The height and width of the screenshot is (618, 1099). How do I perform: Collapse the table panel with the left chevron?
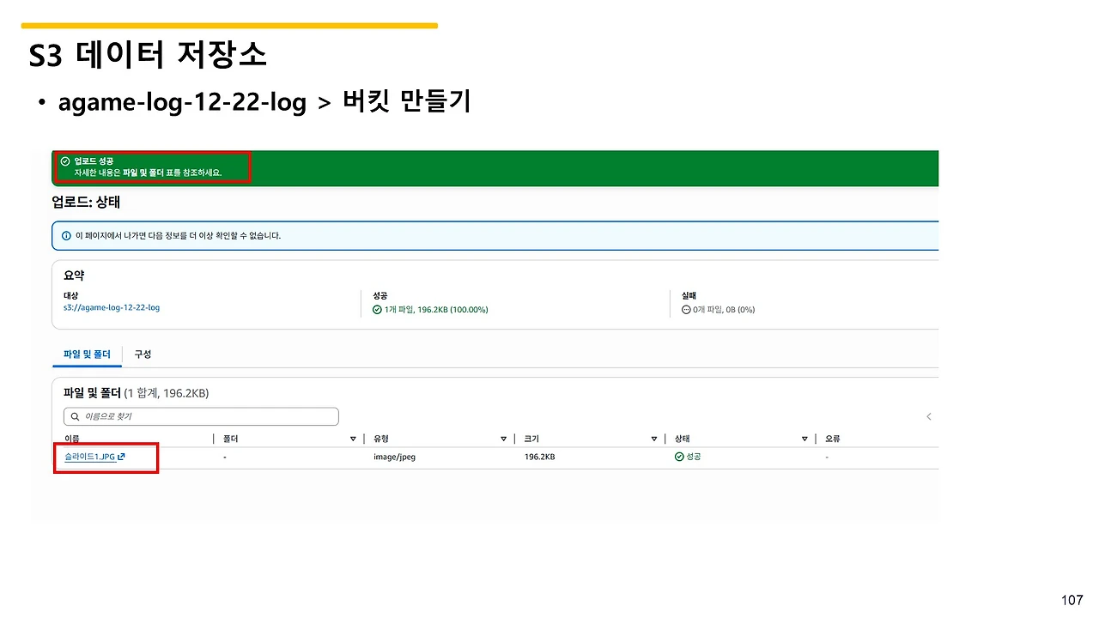coord(928,416)
